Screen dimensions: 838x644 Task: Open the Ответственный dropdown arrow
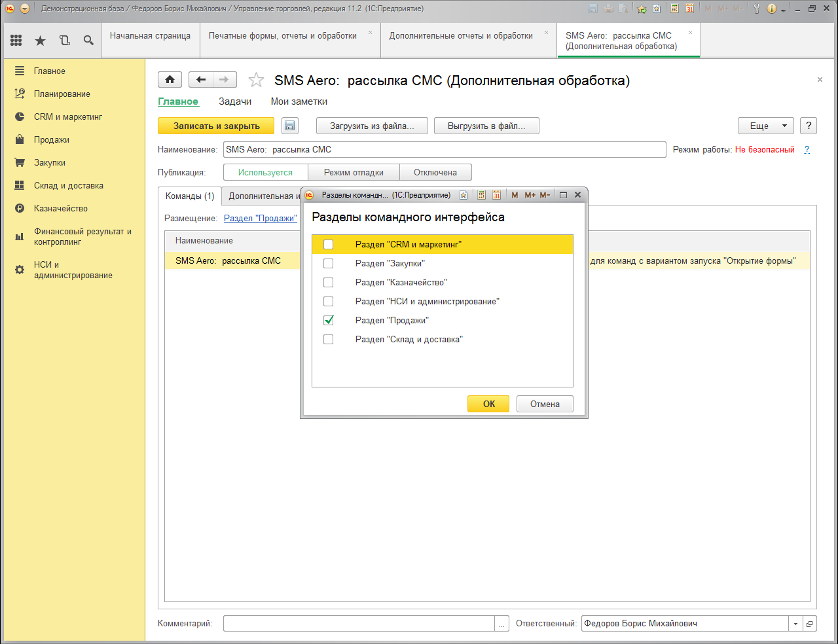pyautogui.click(x=795, y=624)
